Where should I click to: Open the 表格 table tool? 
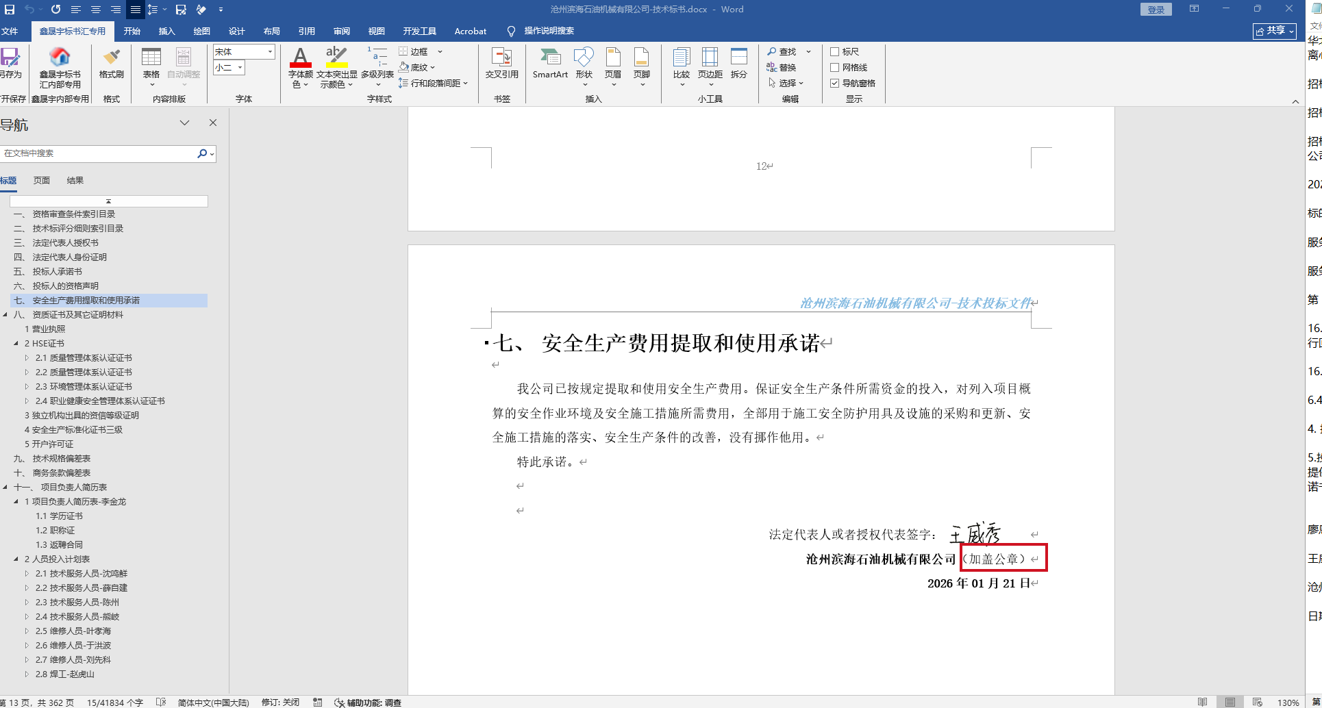coord(151,67)
